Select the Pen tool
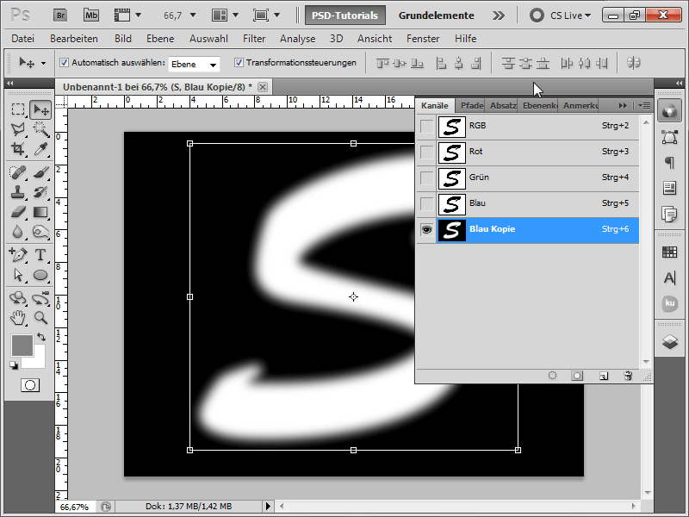 (x=17, y=255)
